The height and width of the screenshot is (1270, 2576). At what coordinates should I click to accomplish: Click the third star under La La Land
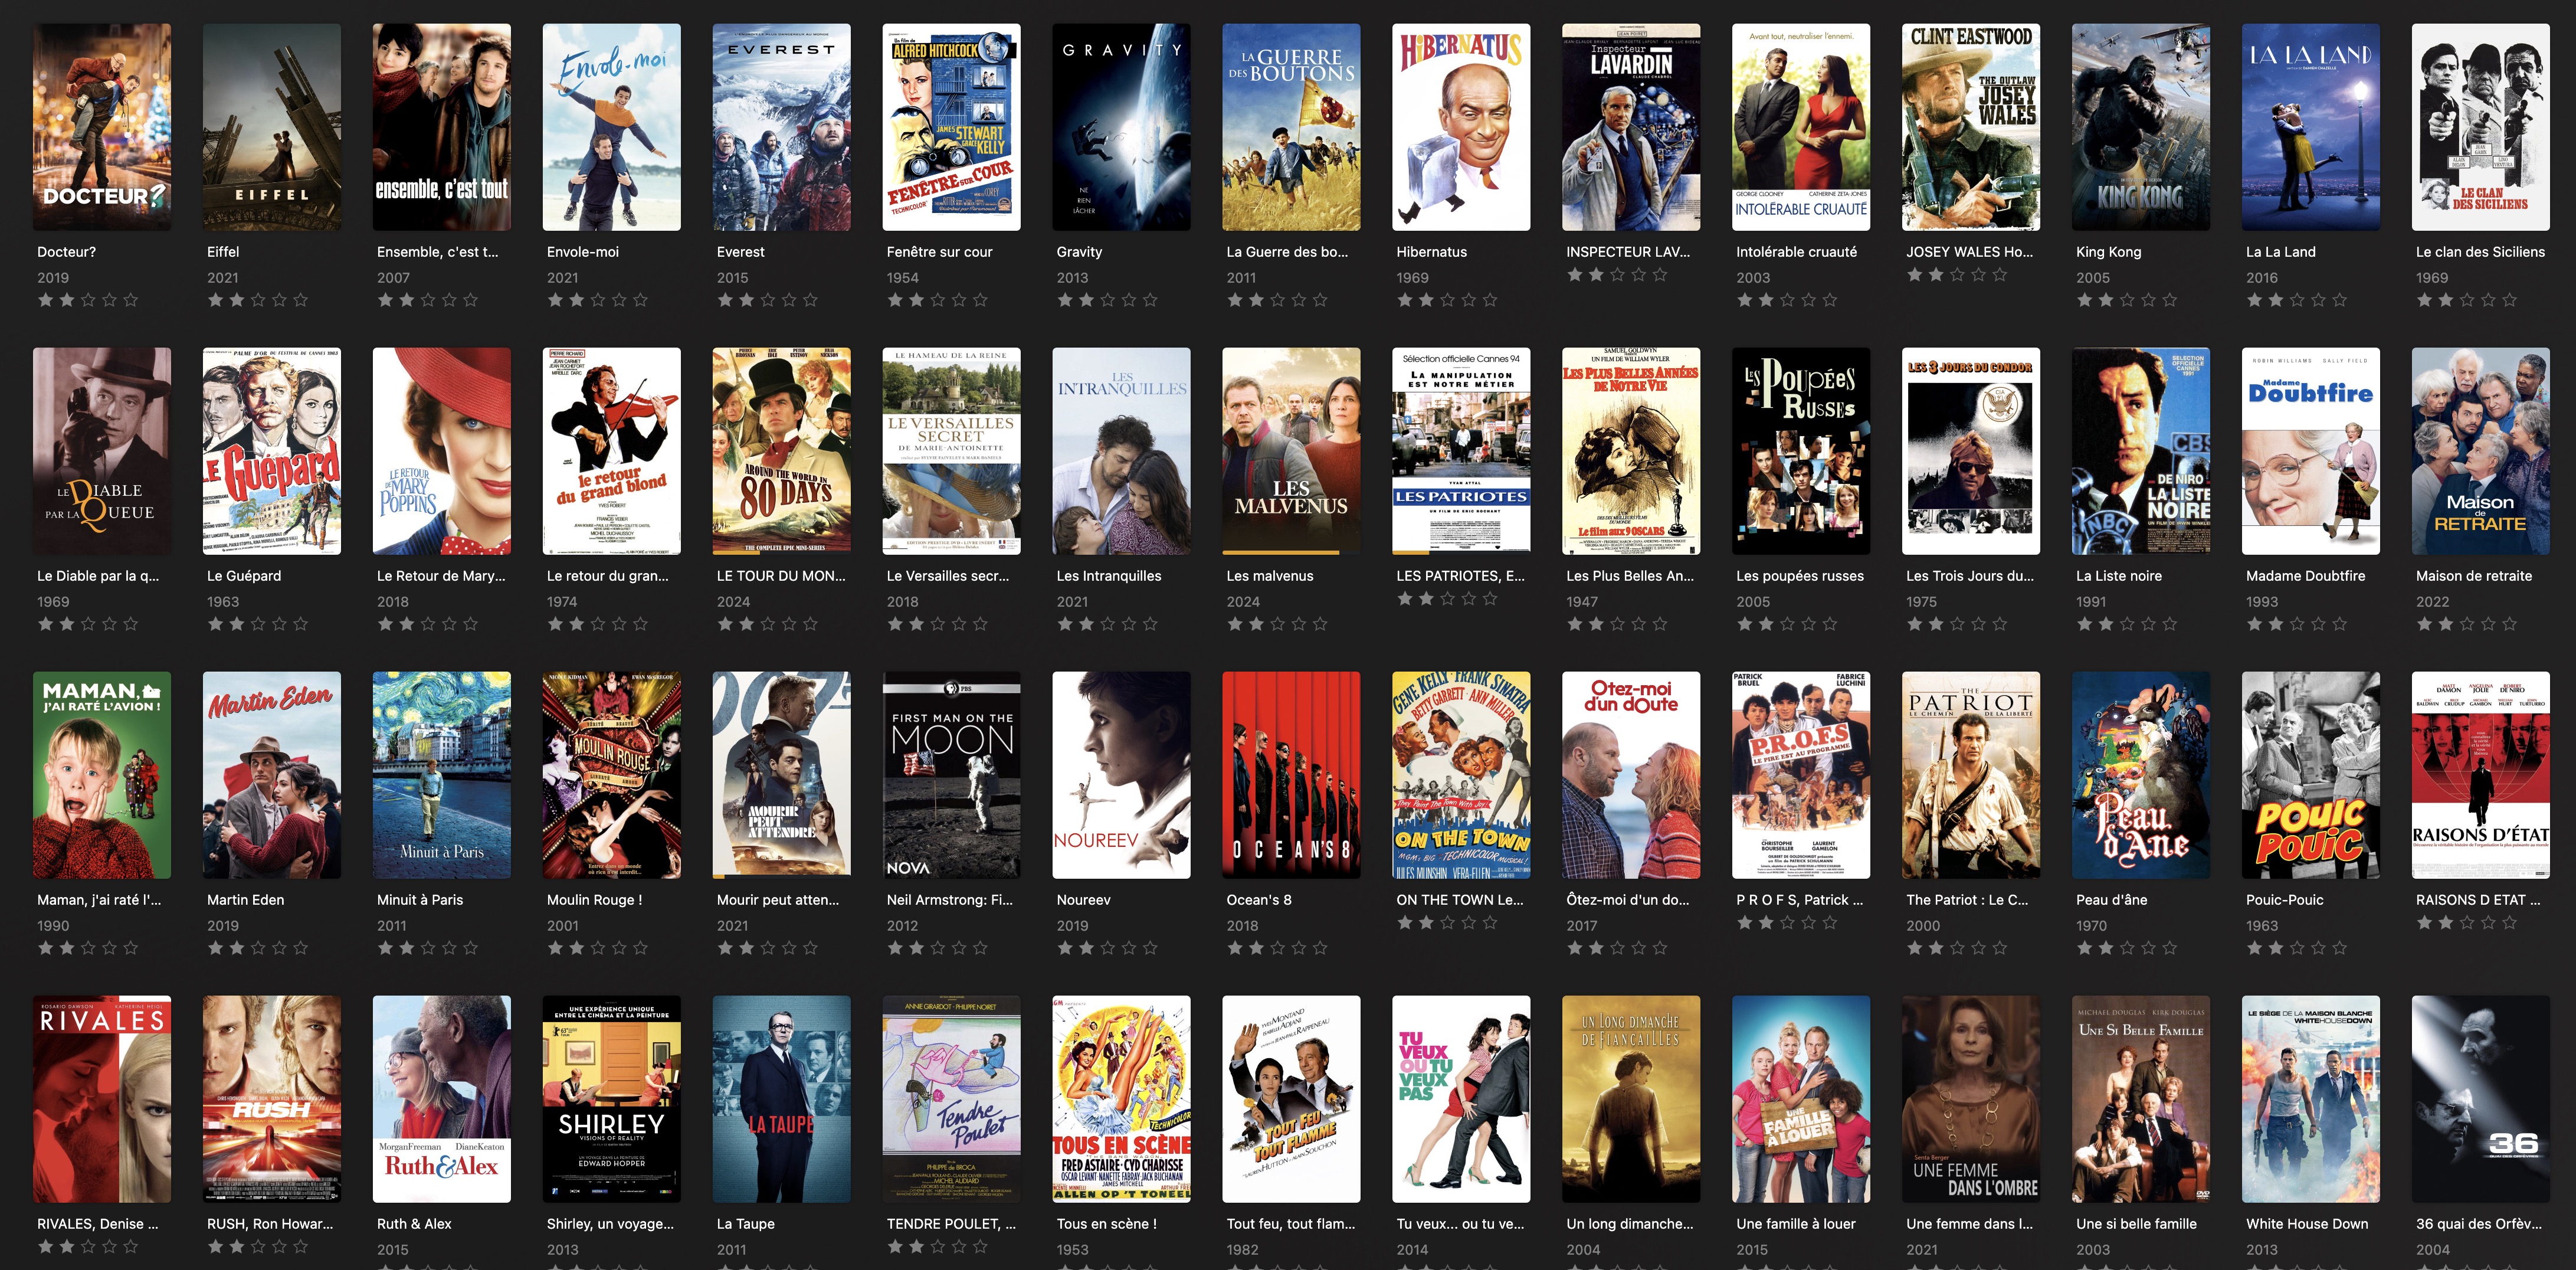point(2297,300)
